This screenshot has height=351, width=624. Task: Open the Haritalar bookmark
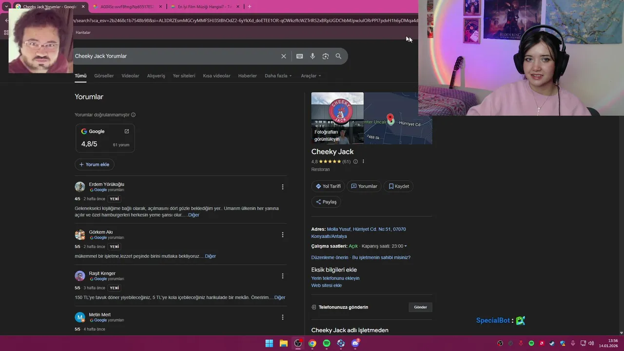click(83, 32)
